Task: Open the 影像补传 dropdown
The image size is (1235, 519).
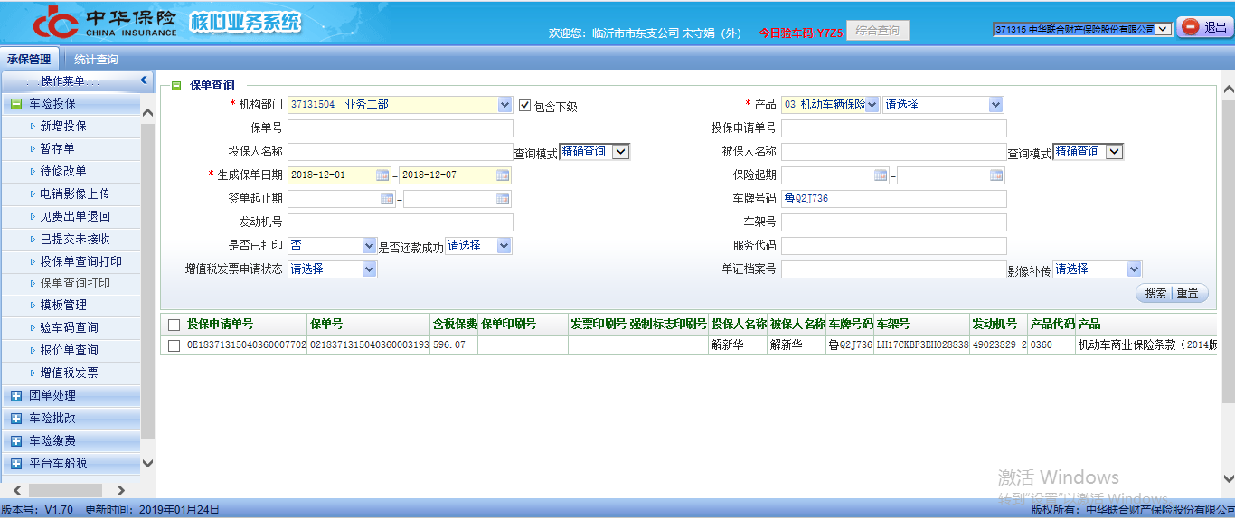Action: click(1134, 269)
